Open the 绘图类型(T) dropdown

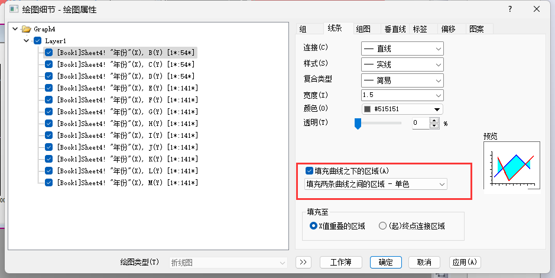(228, 263)
